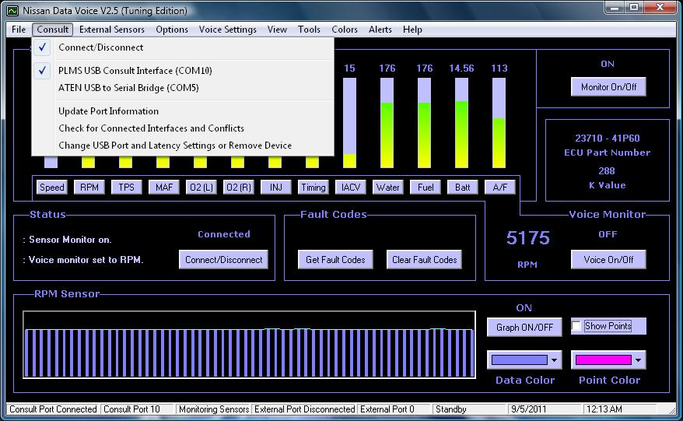The height and width of the screenshot is (421, 683).
Task: Click the MAF sensor button
Action: point(164,188)
